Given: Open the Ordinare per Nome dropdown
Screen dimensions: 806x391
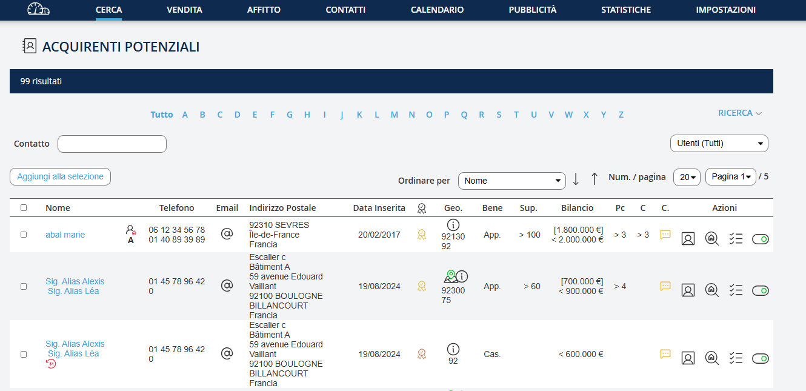Looking at the screenshot, I should click(511, 181).
